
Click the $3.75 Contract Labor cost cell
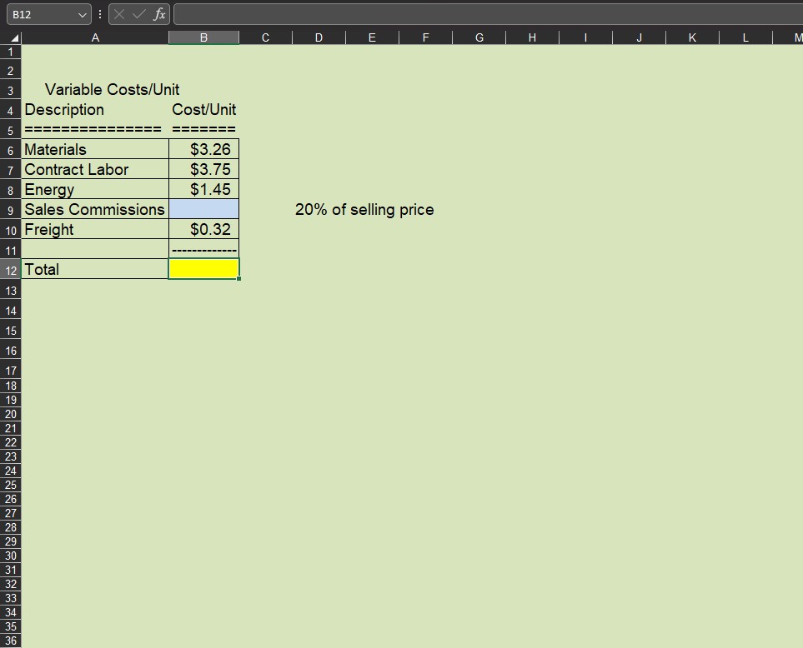click(x=203, y=169)
